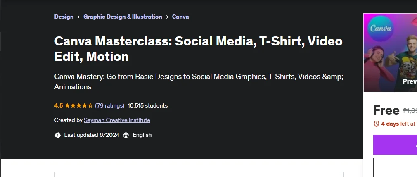This screenshot has width=417, height=177.
Task: Click the alarm clock icon
Action: pyautogui.click(x=376, y=124)
